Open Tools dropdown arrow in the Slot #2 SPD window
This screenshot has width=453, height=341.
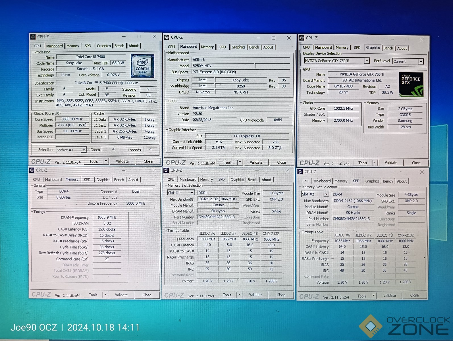[x=374, y=296]
